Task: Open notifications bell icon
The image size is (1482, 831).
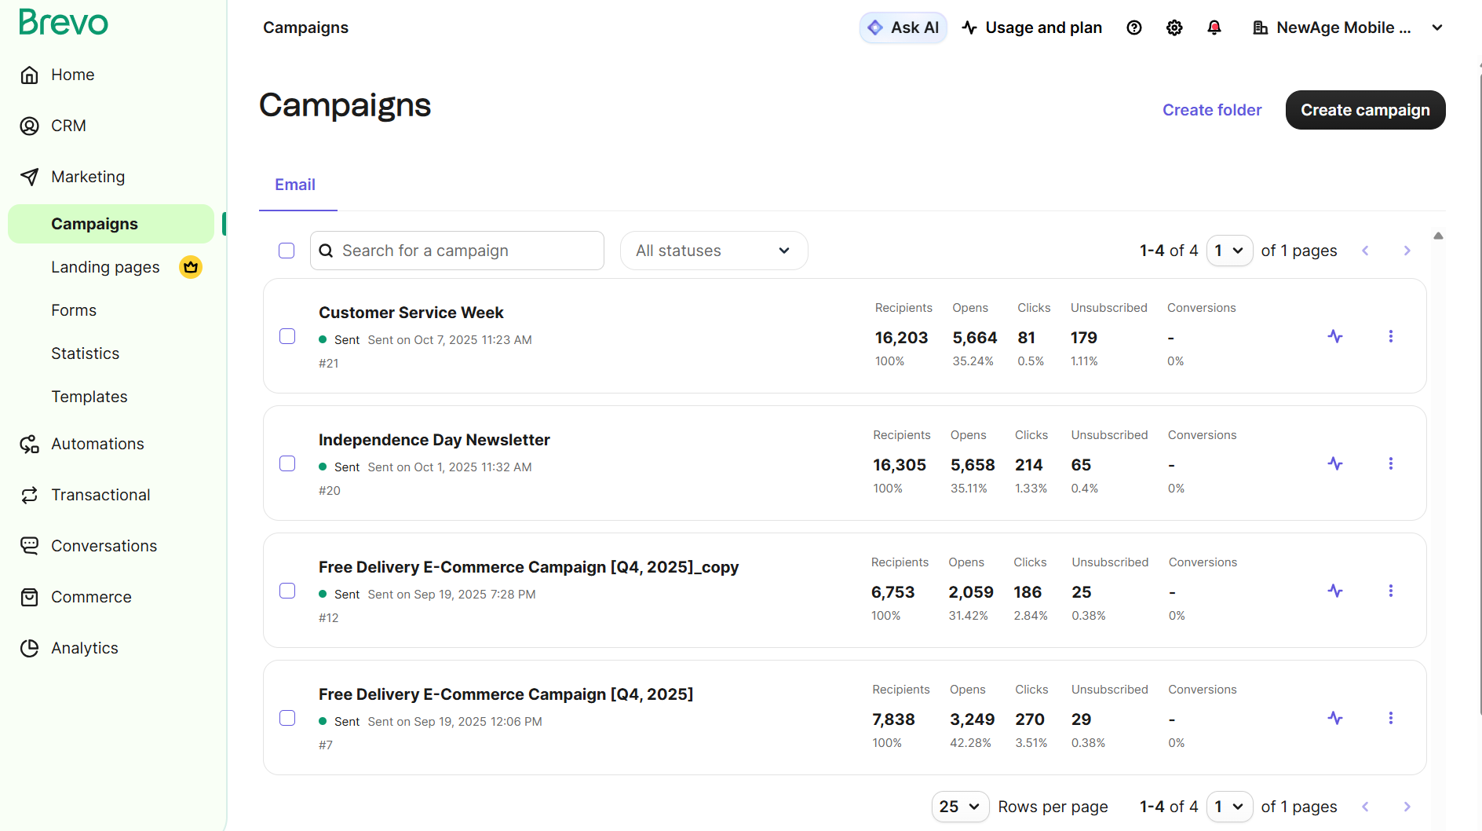Action: 1214,27
